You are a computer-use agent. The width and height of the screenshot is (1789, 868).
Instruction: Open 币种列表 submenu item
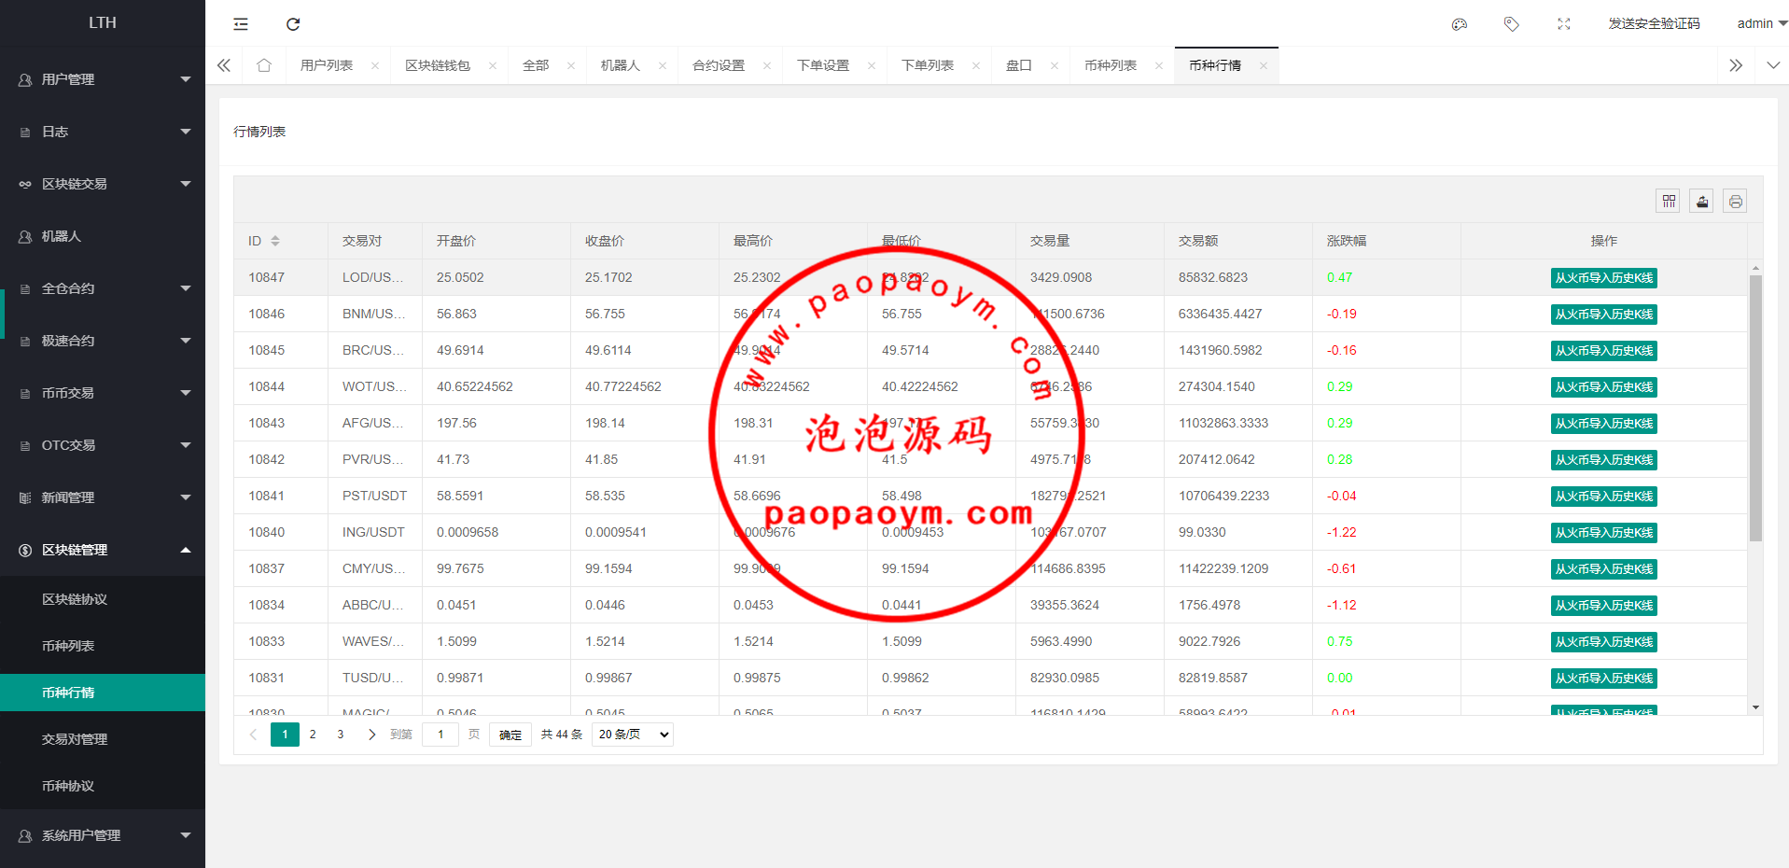point(103,646)
